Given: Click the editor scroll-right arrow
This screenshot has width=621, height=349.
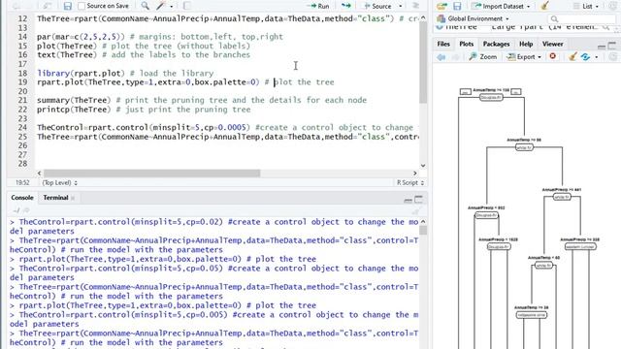Looking at the screenshot, I should click(x=414, y=174).
